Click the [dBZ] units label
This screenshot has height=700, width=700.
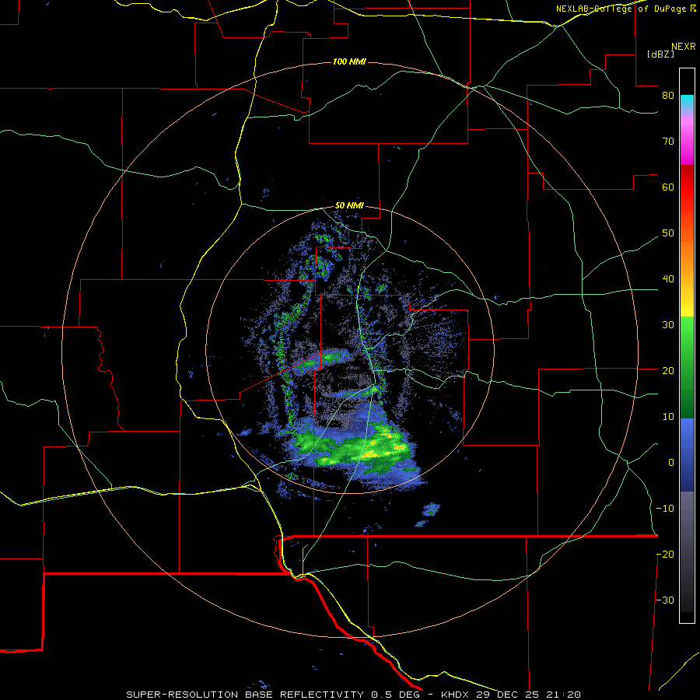tap(660, 54)
